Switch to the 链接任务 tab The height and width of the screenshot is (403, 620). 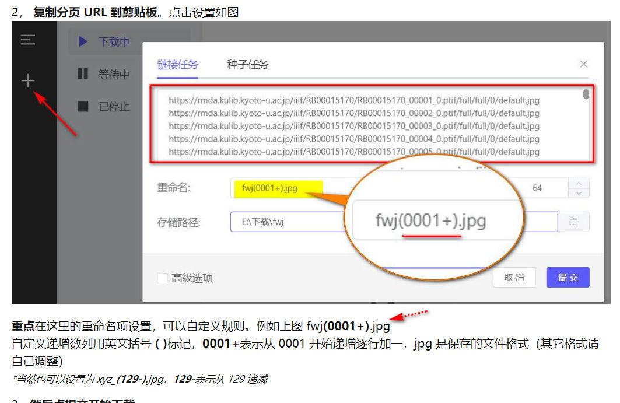(x=178, y=65)
